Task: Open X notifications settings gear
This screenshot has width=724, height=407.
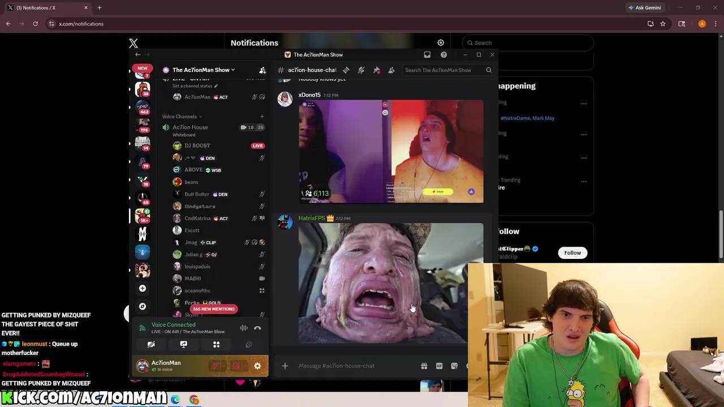Action: (441, 43)
